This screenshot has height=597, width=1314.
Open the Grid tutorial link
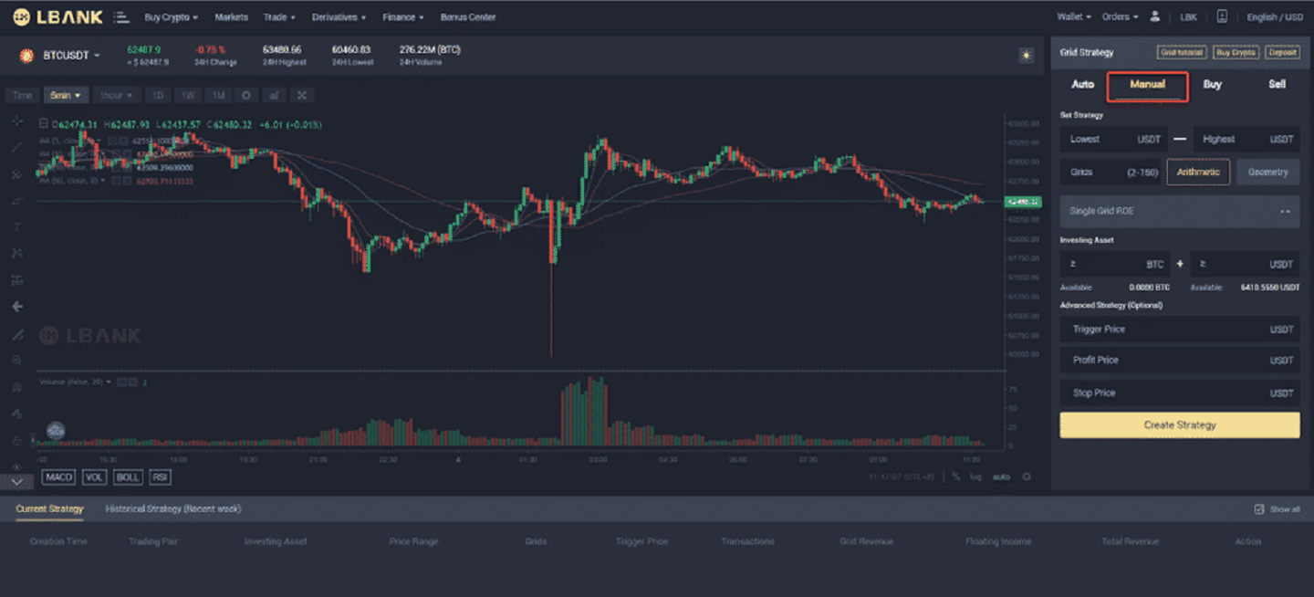coord(1182,52)
